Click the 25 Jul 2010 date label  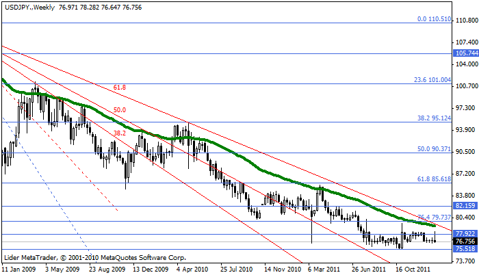click(x=237, y=270)
